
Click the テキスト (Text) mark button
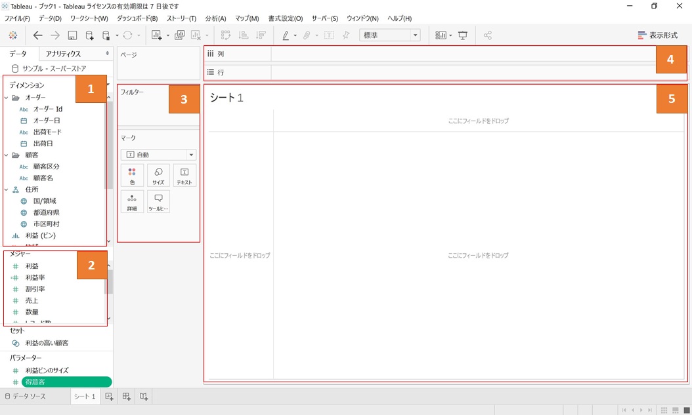[x=184, y=176]
